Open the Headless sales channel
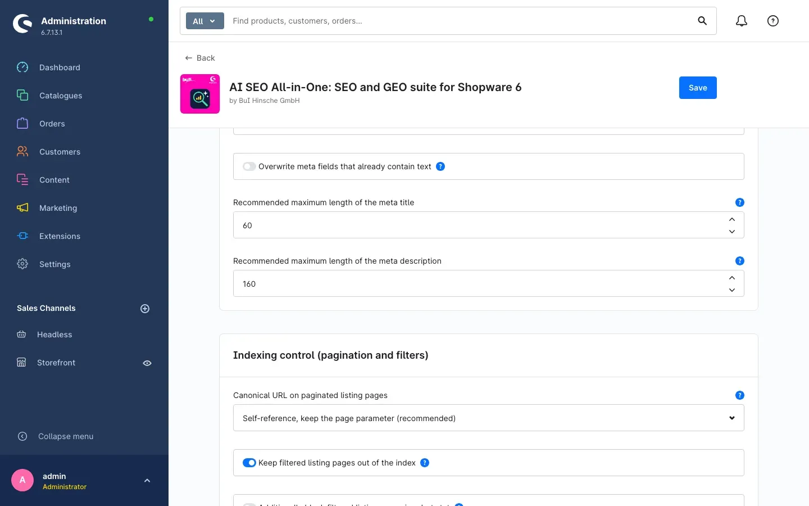The width and height of the screenshot is (809, 506). (54, 335)
